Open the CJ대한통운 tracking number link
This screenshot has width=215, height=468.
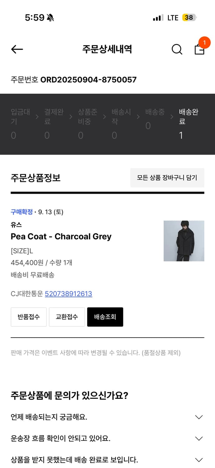pyautogui.click(x=69, y=294)
